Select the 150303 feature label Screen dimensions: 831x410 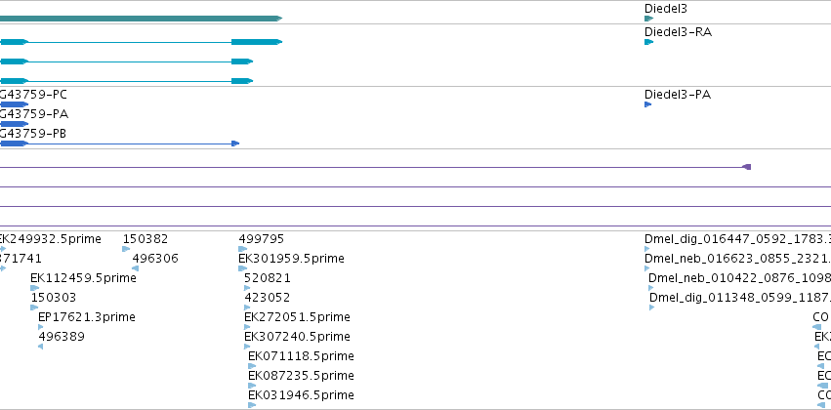(x=54, y=297)
